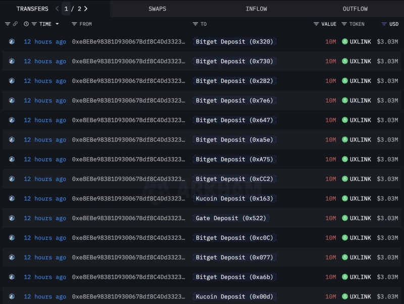Open the Gate Deposit (0x522) address
This screenshot has width=404, height=304.
coord(230,218)
